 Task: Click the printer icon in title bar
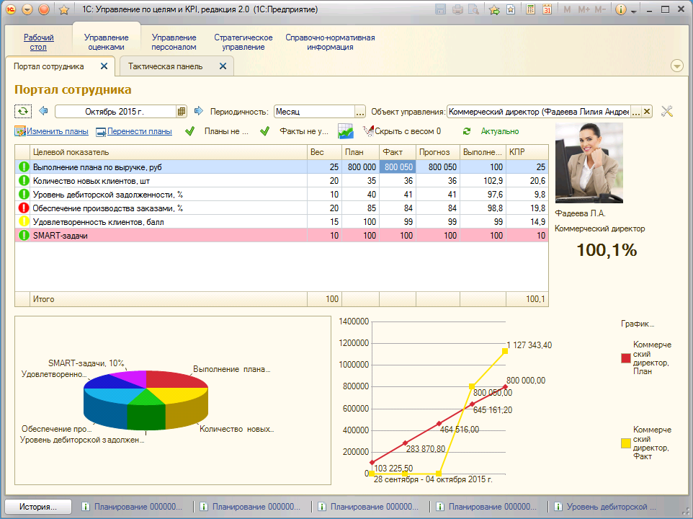click(x=457, y=9)
